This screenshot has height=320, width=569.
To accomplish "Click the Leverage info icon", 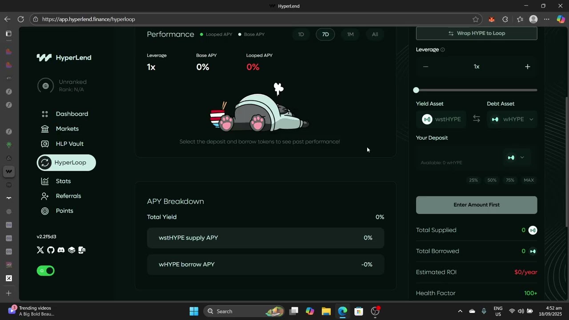I will click(442, 50).
